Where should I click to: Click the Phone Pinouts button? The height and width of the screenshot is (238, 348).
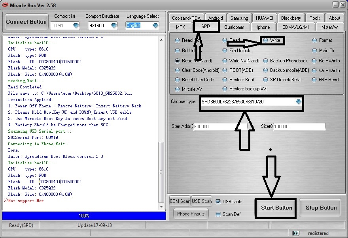191,214
